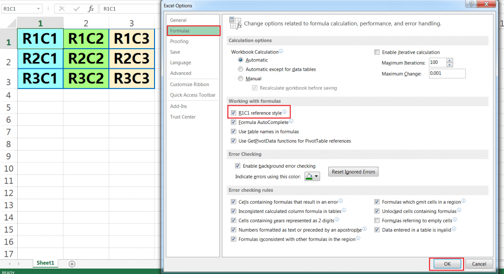Click the Cancel X icon in formula bar
The width and height of the screenshot is (504, 274).
pos(62,9)
